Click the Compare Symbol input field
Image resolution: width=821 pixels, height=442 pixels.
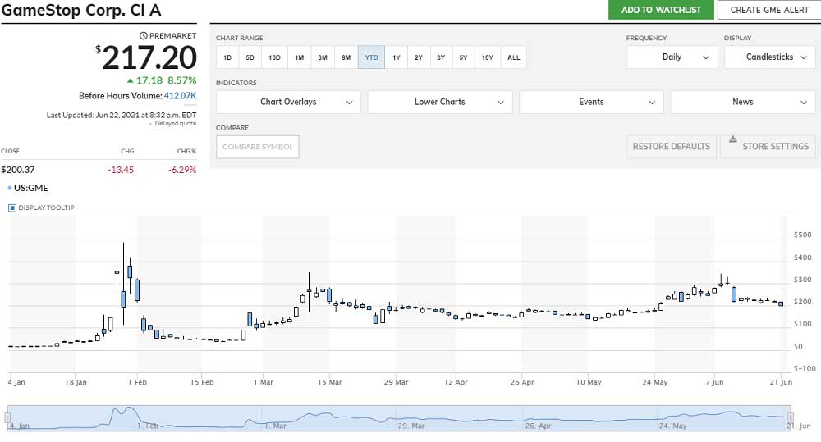click(x=258, y=147)
